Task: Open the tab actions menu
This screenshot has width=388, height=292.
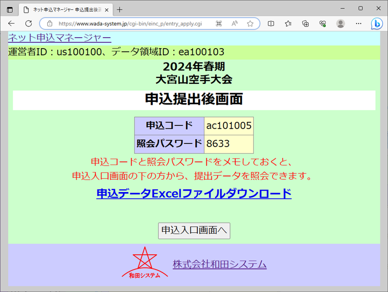Action: (x=10, y=10)
